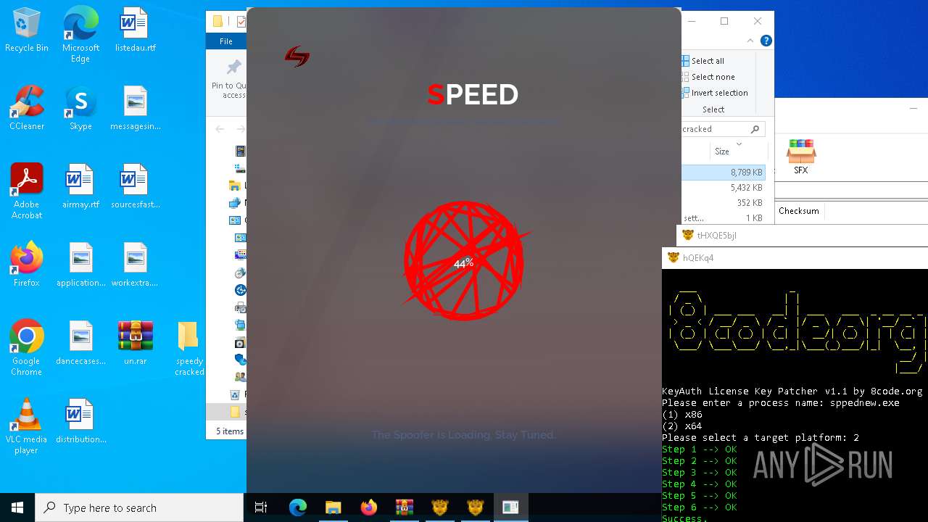The width and height of the screenshot is (928, 522).
Task: Open the Recycle Bin desktop icon
Action: (x=27, y=30)
